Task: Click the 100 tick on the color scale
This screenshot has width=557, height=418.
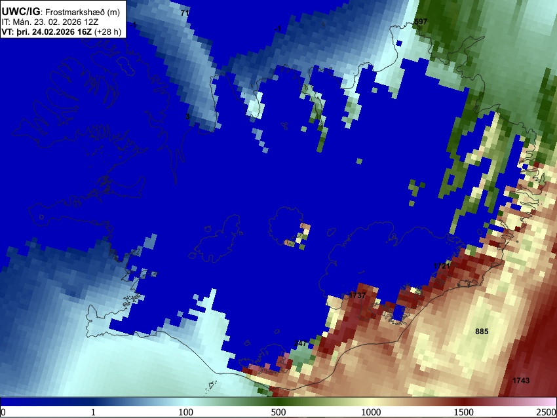Action: (186, 412)
